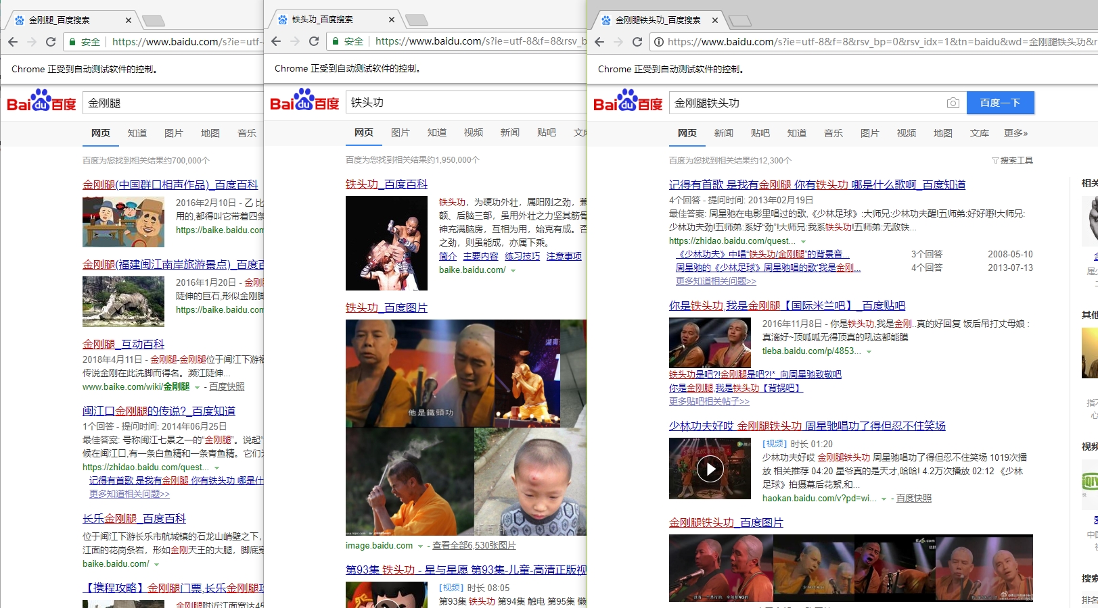This screenshot has width=1098, height=608.
Task: Expand the arrow beside image.baidu.com
Action: coord(420,546)
